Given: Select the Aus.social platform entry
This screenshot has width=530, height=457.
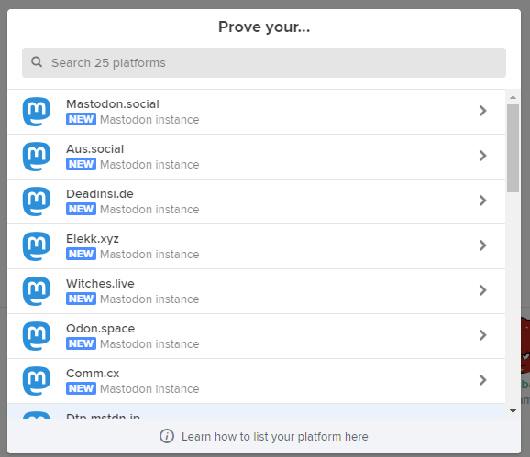Looking at the screenshot, I should 256,157.
